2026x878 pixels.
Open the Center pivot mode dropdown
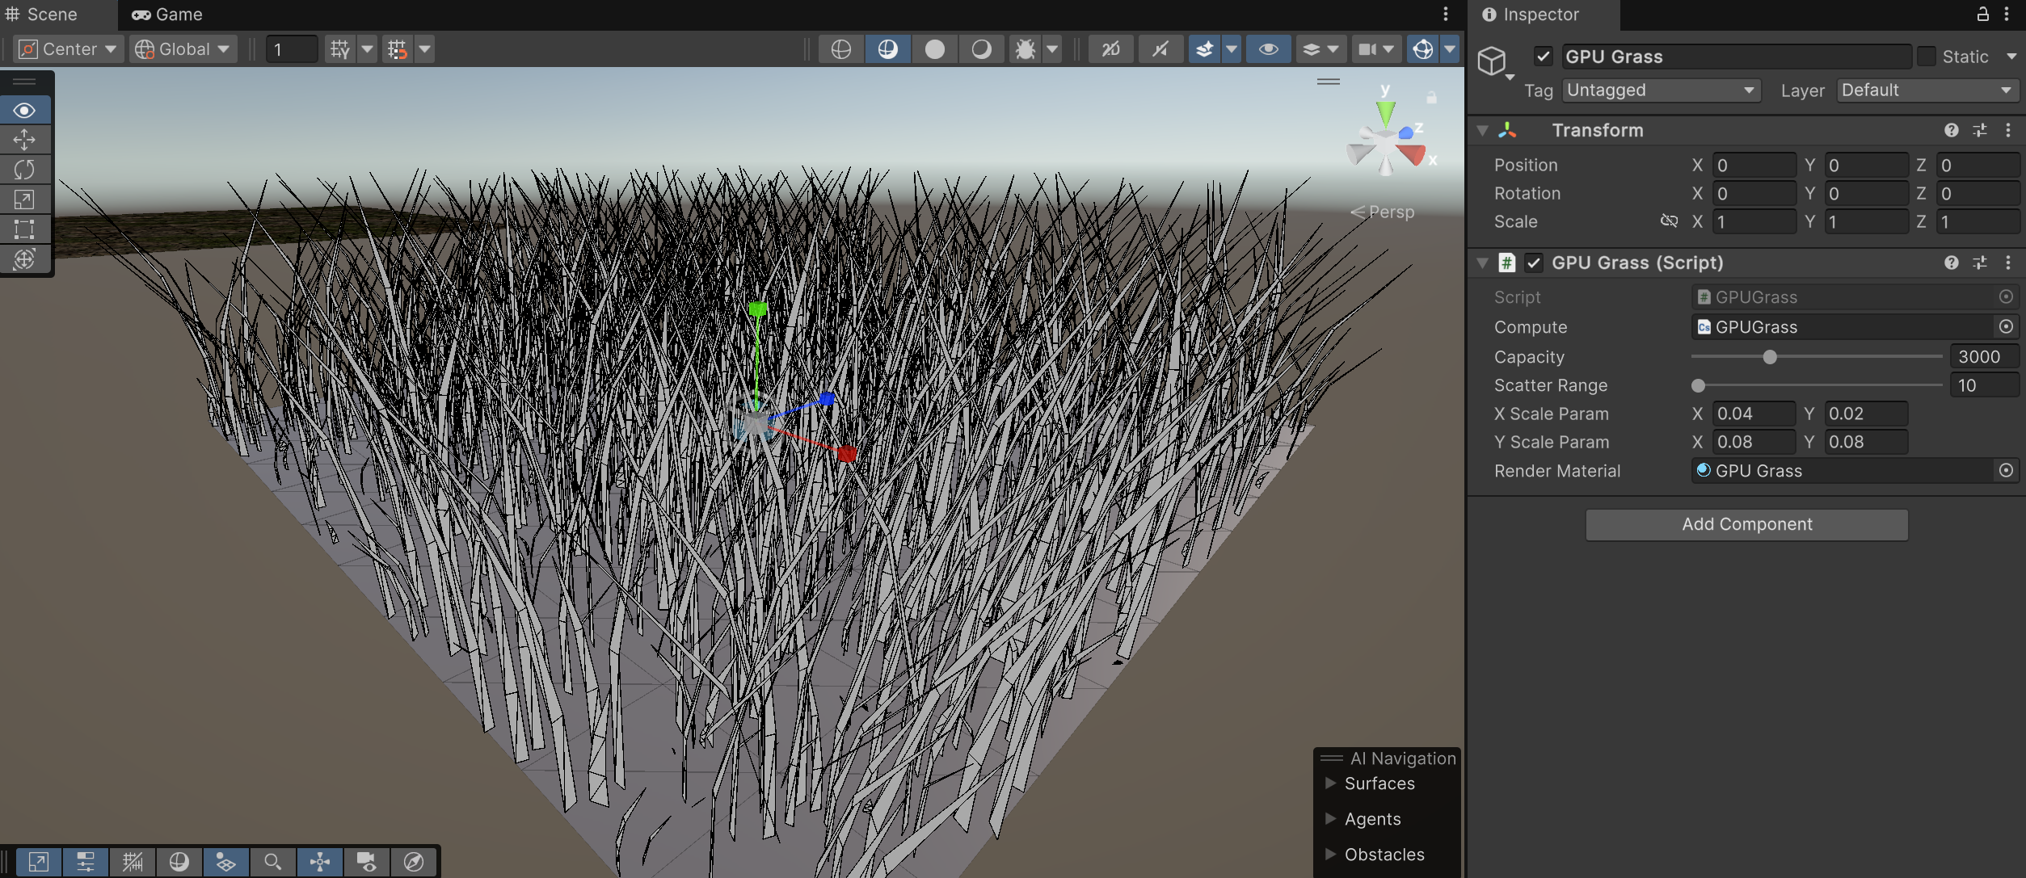[69, 49]
